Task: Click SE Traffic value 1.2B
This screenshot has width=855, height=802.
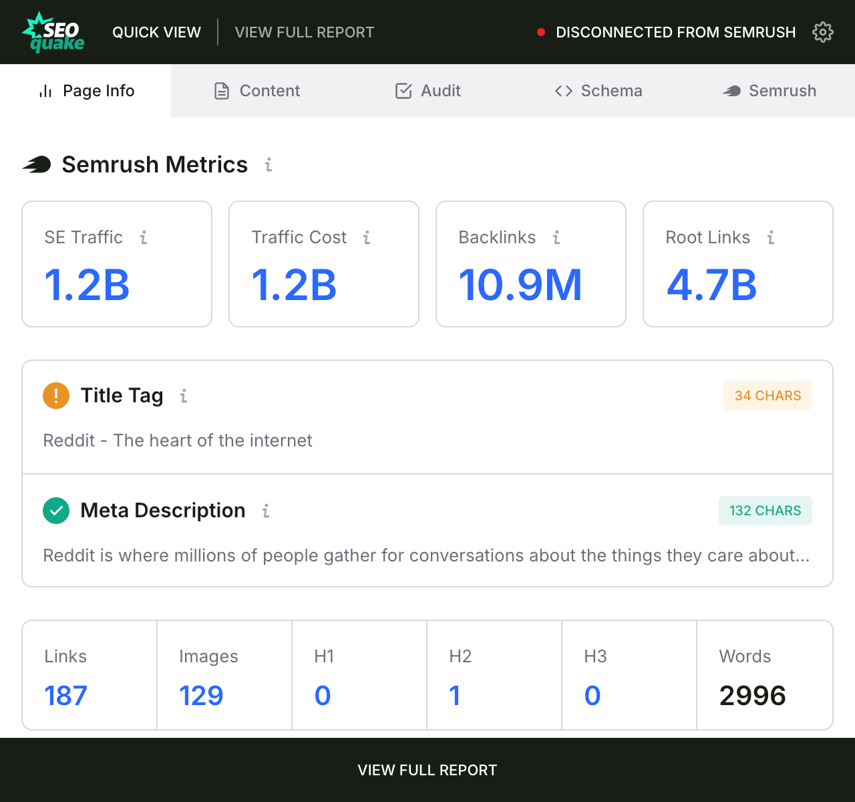Action: 87,285
